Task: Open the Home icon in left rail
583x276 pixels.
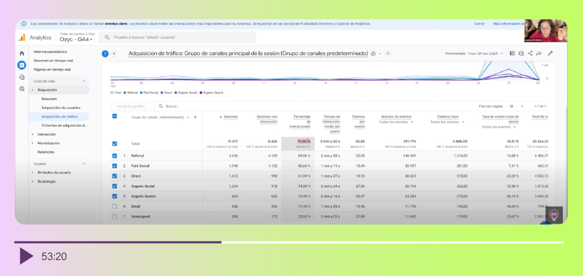Action: pos(22,53)
